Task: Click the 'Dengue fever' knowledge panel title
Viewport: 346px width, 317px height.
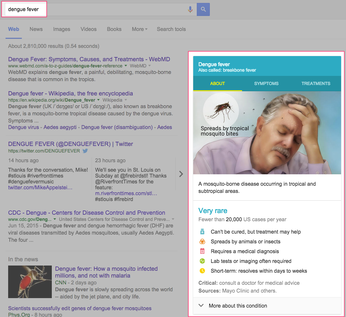Action: [214, 64]
